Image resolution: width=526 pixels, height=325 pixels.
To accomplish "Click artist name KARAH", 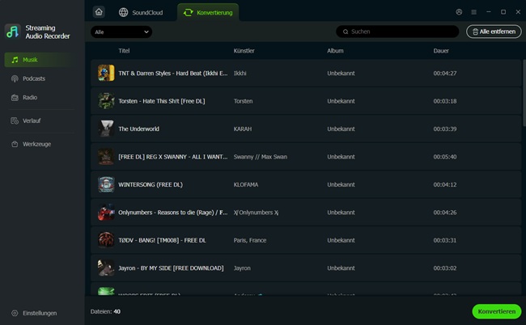I will pos(243,129).
